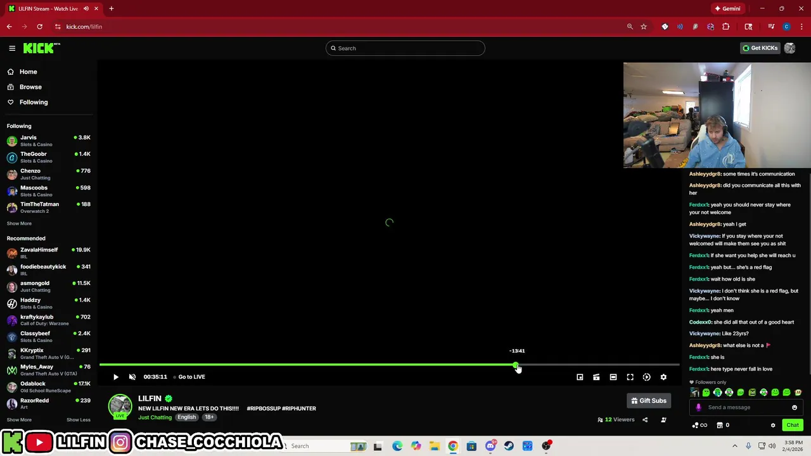This screenshot has height=456, width=811.
Task: Open 12 Viewers list
Action: (x=615, y=419)
